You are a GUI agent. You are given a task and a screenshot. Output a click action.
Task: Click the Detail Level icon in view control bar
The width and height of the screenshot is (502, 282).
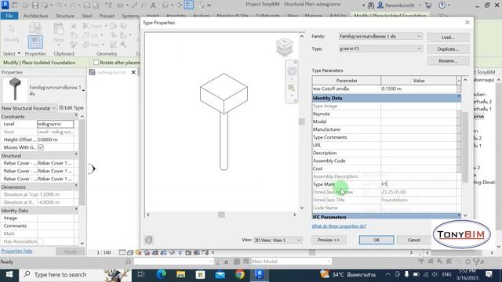[122, 252]
